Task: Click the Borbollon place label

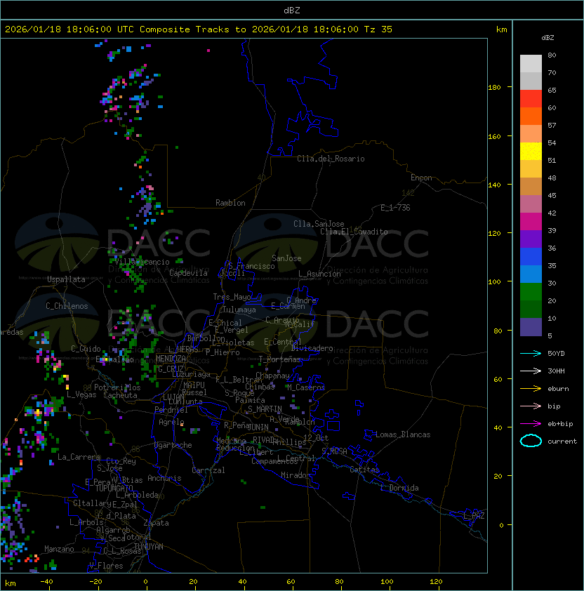Action: (x=206, y=338)
